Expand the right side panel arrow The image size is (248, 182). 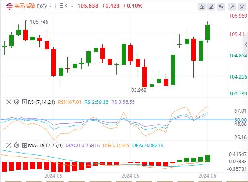246,44
